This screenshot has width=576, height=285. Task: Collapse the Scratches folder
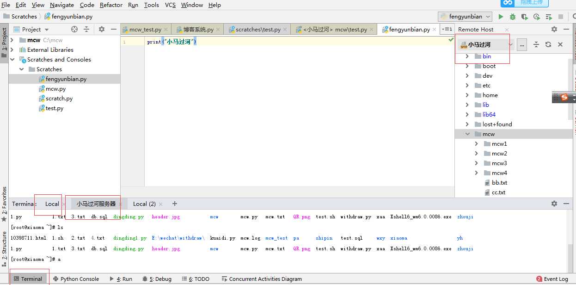coord(22,69)
